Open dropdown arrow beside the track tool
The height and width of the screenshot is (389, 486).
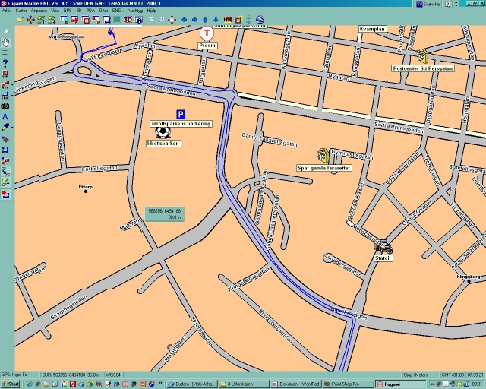(x=12, y=95)
